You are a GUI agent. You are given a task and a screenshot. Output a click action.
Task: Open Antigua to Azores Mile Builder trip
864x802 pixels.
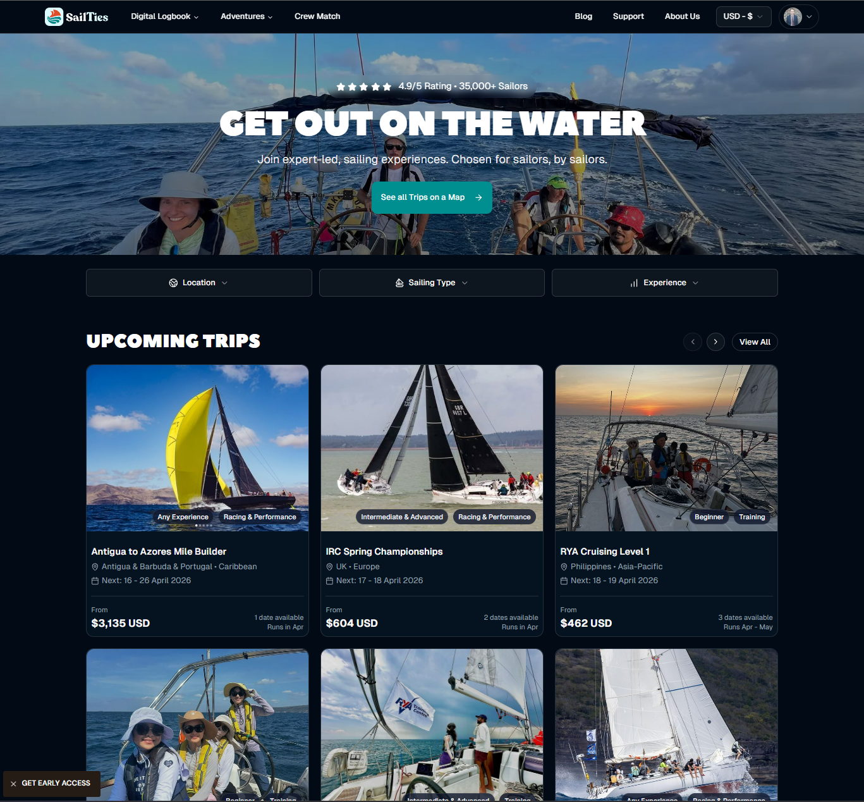pyautogui.click(x=159, y=552)
